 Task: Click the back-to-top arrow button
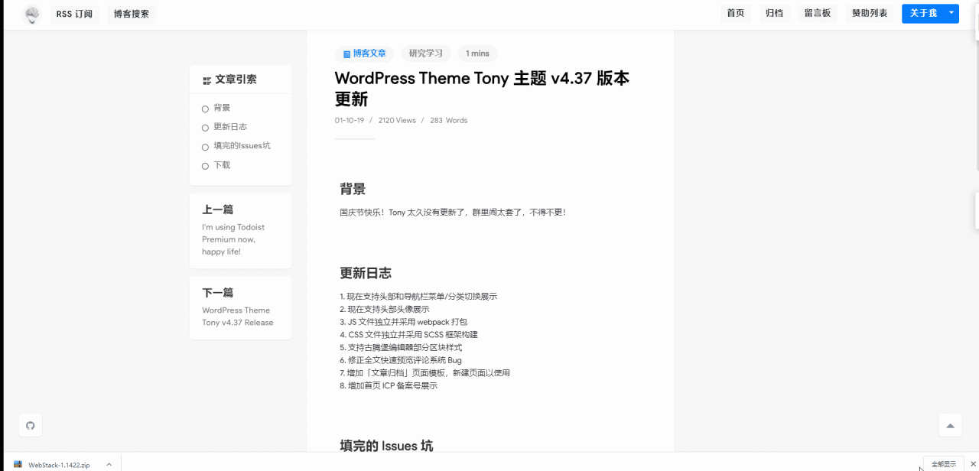[x=949, y=424]
